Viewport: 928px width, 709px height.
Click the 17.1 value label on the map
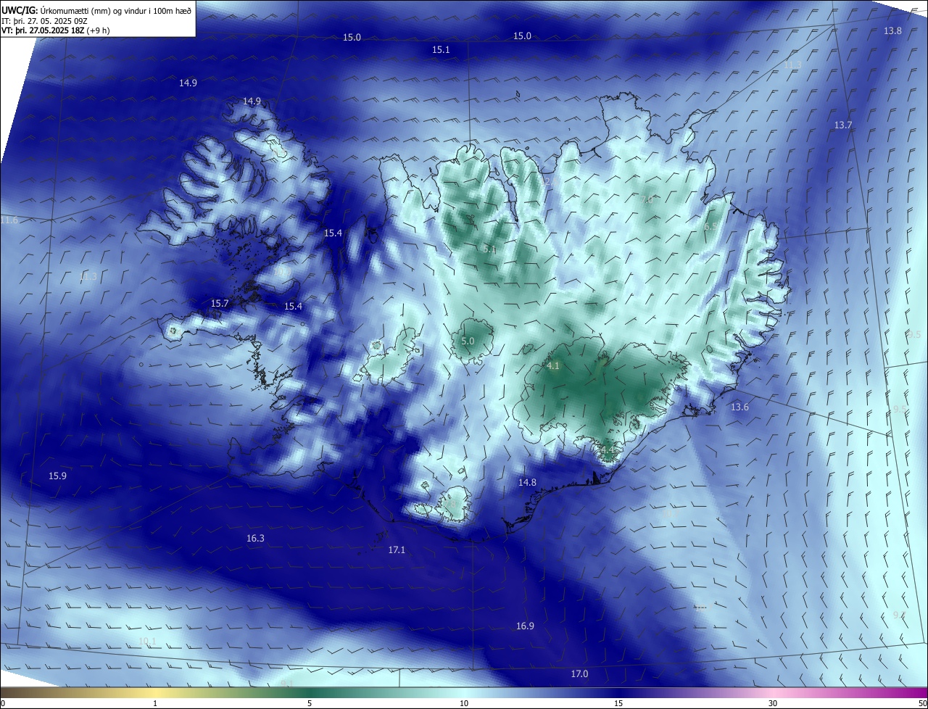coord(397,550)
